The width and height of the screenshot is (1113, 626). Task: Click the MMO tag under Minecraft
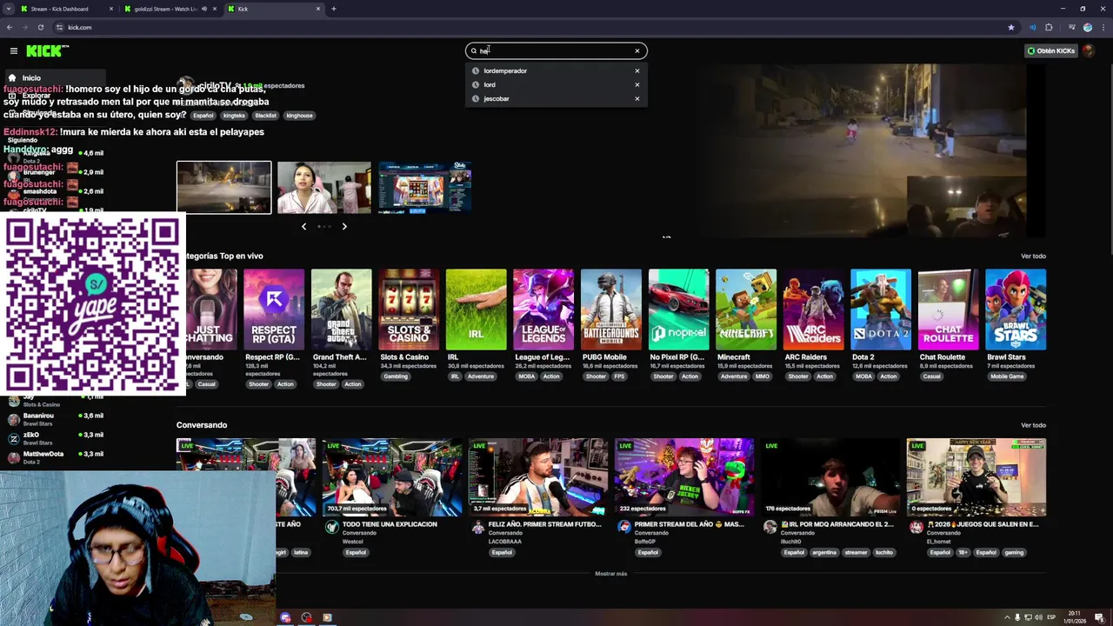point(763,376)
